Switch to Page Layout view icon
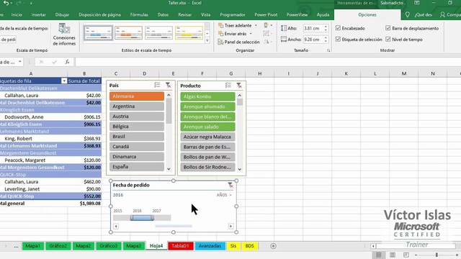Viewport: 461px width, 259px height. [392, 255]
